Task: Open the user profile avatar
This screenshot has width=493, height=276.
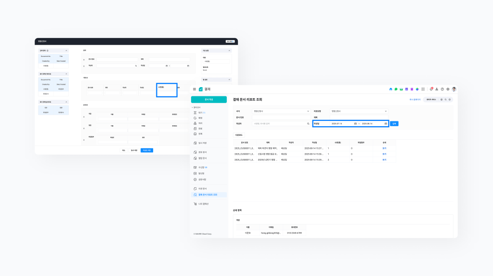Action: 454,89
